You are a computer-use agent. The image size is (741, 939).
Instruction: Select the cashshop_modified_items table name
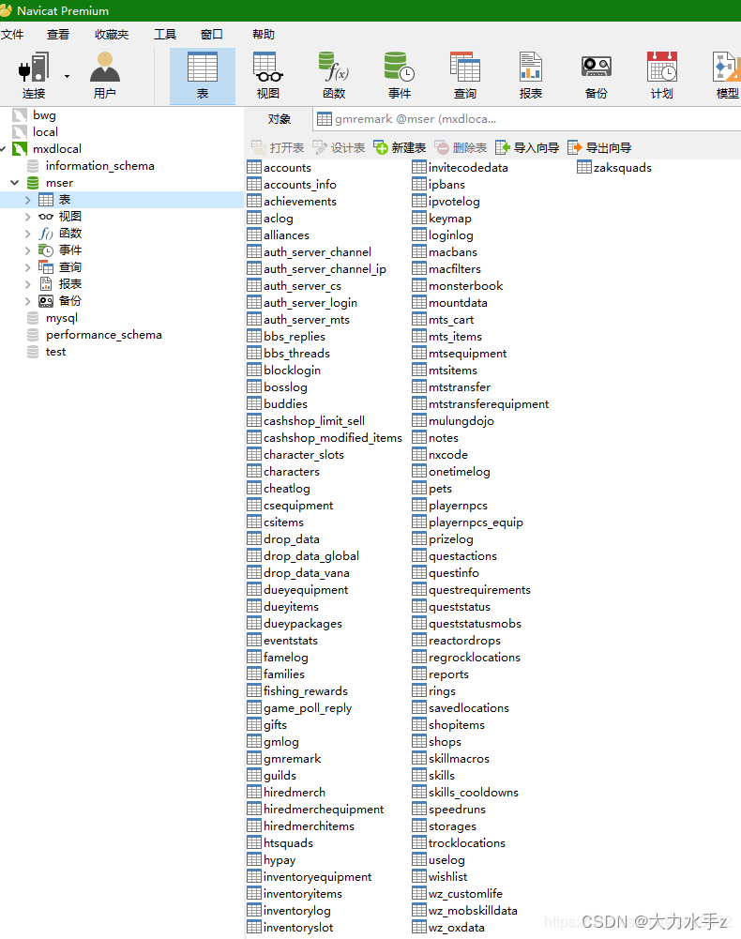click(333, 438)
